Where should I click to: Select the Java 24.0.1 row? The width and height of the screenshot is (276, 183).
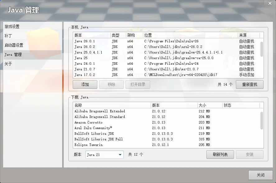[167, 63]
